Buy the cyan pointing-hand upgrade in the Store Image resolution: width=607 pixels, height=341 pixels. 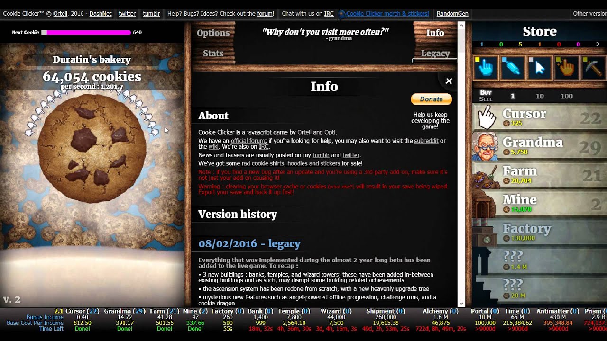[486, 68]
